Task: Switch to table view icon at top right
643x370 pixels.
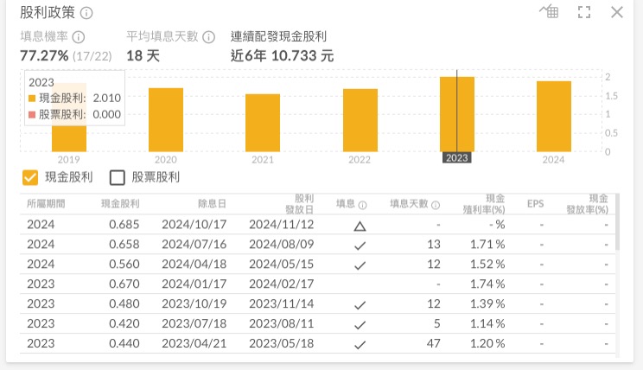Action: [549, 12]
